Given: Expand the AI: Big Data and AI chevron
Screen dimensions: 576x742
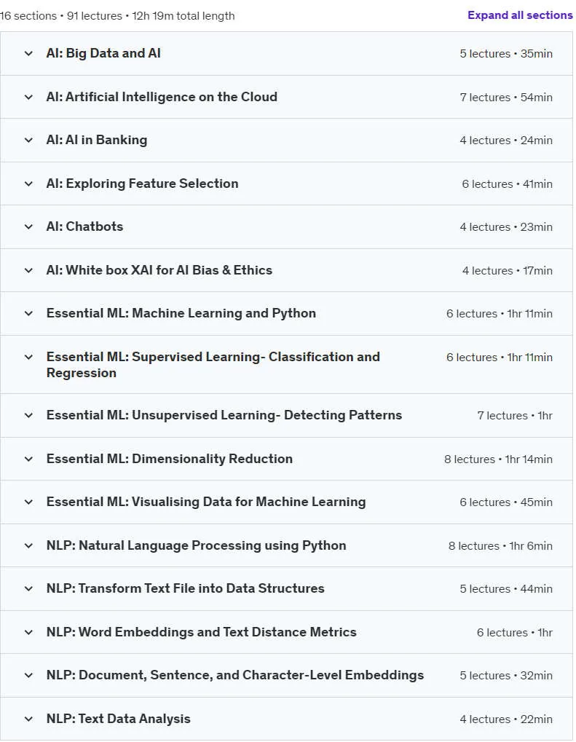Looking at the screenshot, I should [28, 53].
